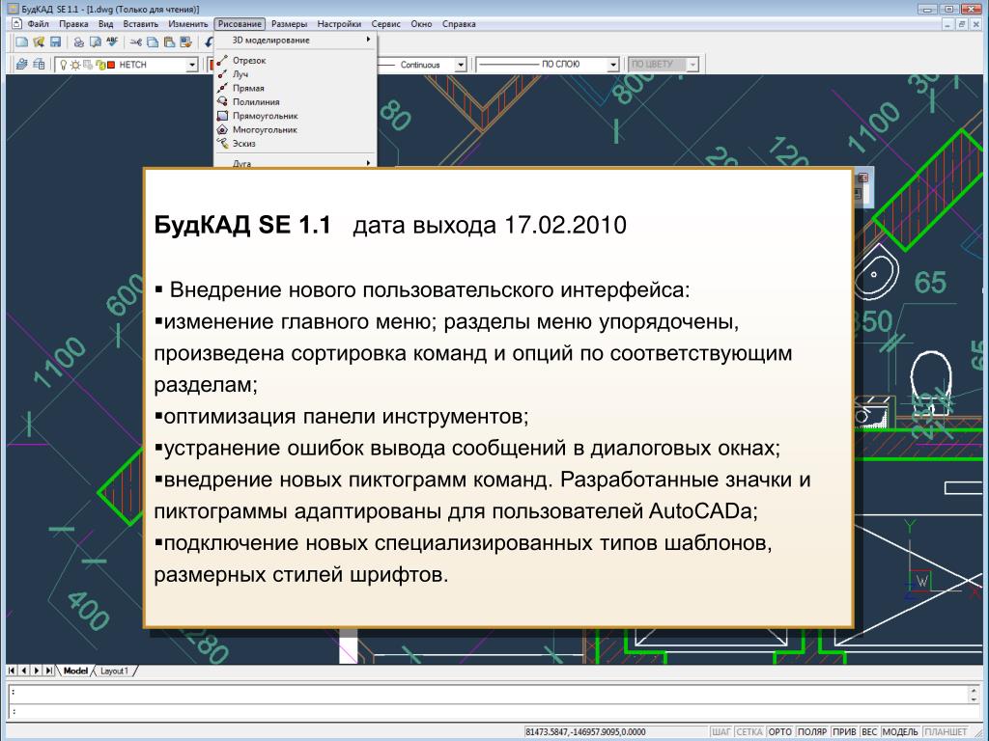This screenshot has height=741, width=989.
Task: Toggle ВЕС lineweight in status bar
Action: point(869,732)
